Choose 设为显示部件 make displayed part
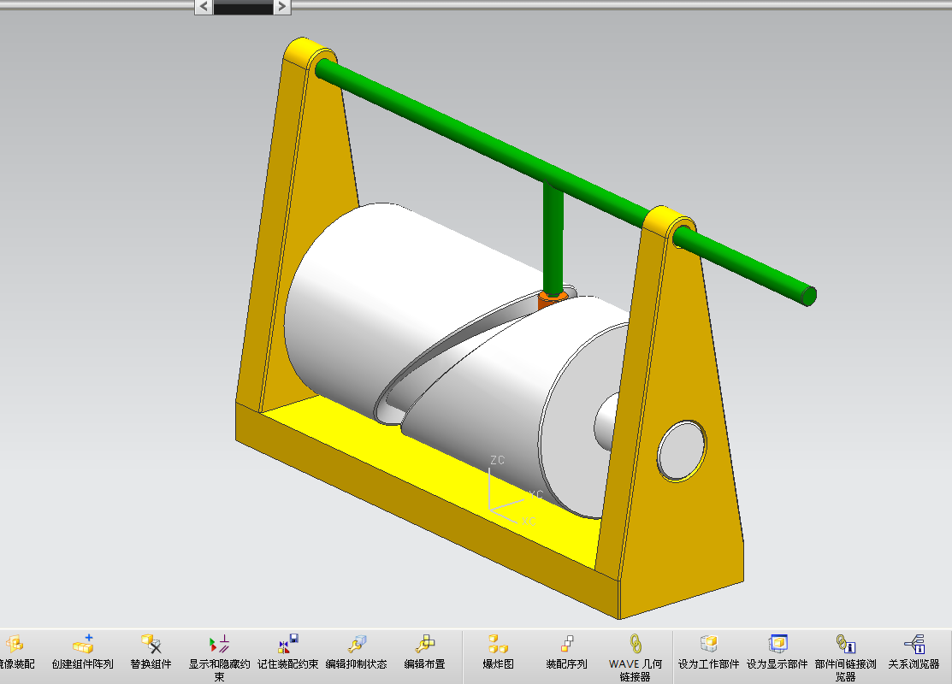952x684 pixels. click(778, 652)
